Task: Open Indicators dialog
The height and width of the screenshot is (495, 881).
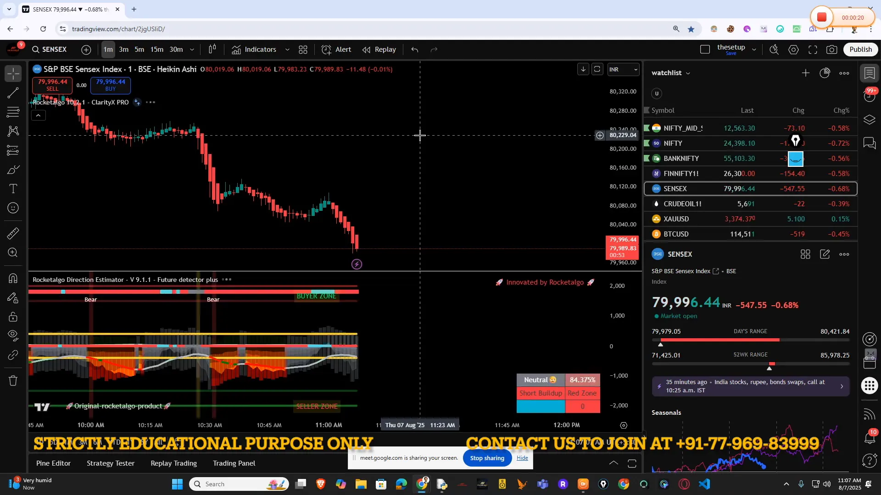Action: pos(254,49)
